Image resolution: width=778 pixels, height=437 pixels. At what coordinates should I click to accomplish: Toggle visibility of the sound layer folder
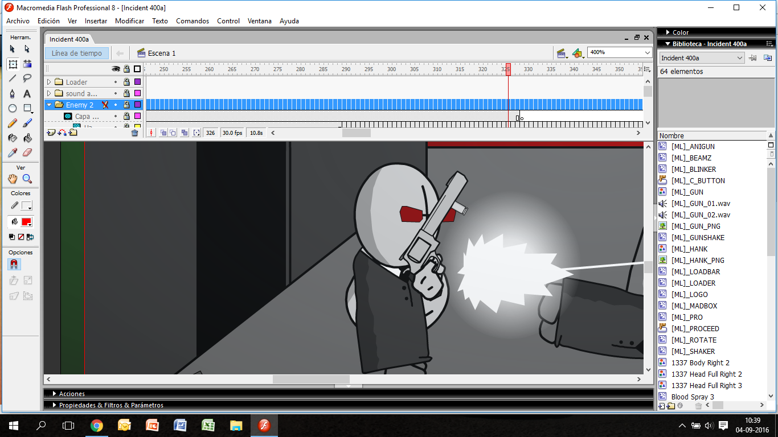116,93
